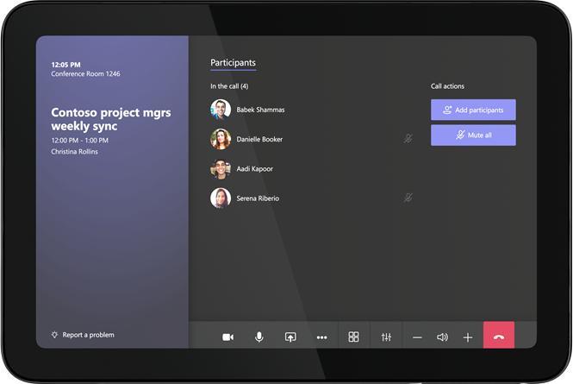
Task: Select the Participants tab
Action: click(x=233, y=63)
